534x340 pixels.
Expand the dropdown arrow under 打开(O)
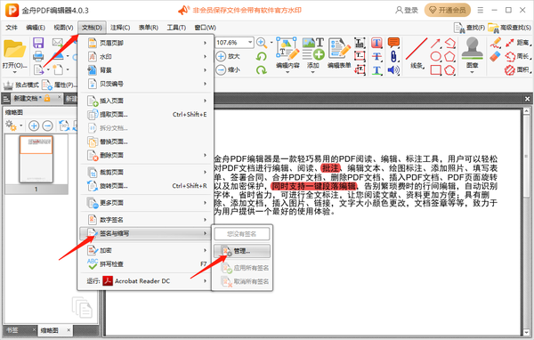coord(14,72)
